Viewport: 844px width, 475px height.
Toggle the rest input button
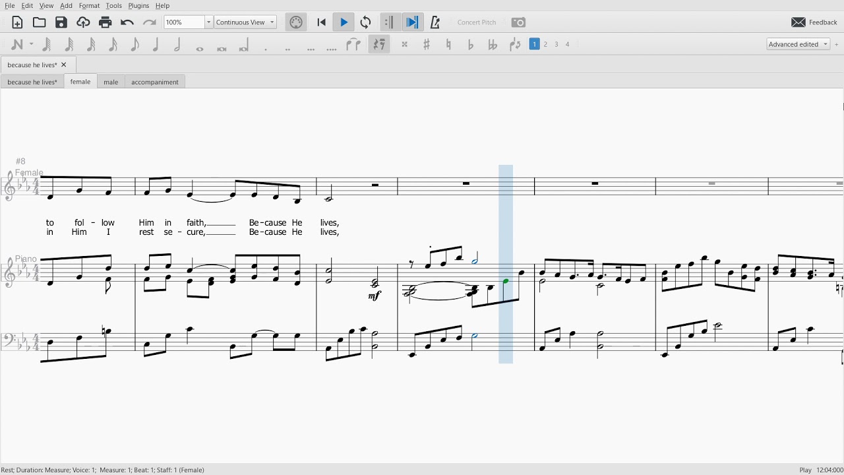(379, 44)
